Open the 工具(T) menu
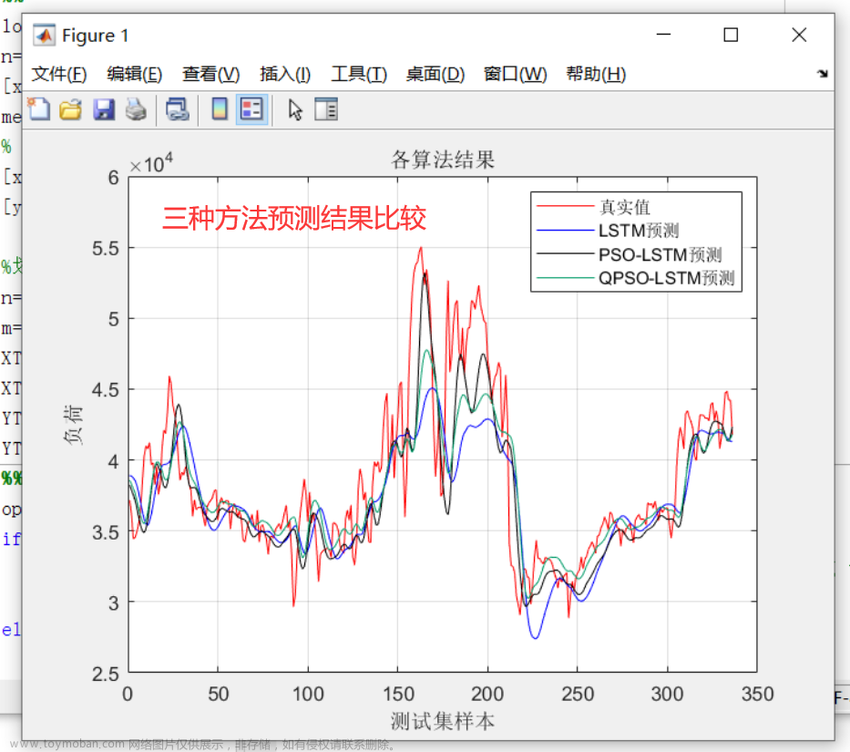 [359, 74]
